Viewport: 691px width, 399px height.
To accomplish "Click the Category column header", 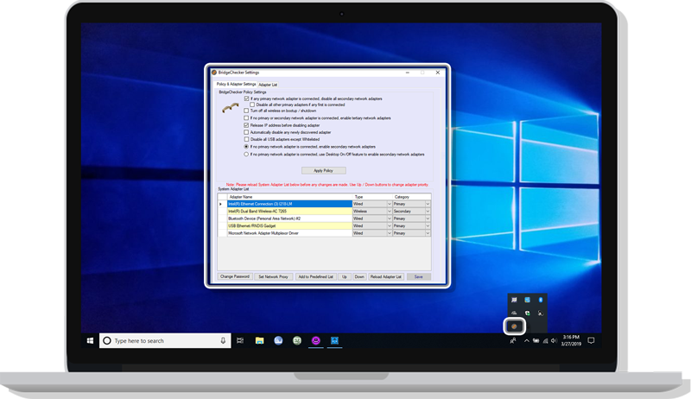I will pyautogui.click(x=412, y=197).
